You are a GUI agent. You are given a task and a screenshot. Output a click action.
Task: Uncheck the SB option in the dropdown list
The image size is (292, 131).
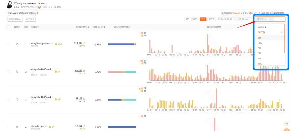[x=270, y=38]
